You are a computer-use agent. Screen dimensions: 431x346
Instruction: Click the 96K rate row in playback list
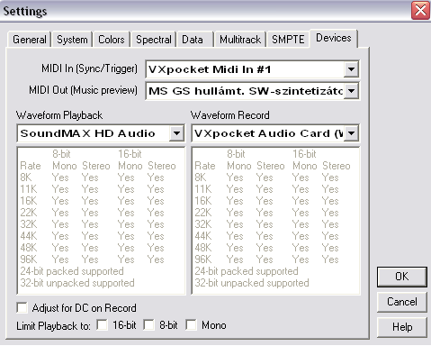(92, 259)
